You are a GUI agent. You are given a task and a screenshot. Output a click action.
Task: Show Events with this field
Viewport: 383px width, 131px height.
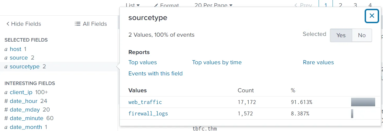155,74
